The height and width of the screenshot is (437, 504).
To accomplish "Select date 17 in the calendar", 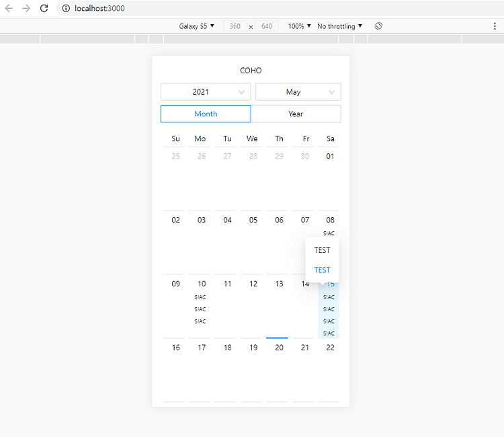I will (202, 348).
